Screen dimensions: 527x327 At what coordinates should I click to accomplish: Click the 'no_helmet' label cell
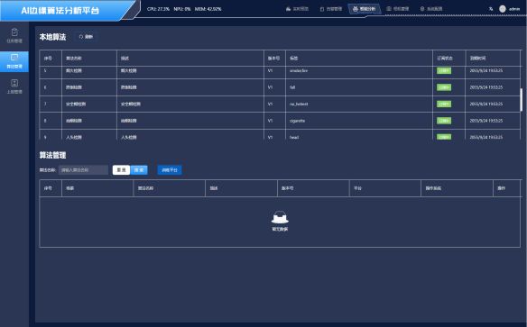coord(359,104)
